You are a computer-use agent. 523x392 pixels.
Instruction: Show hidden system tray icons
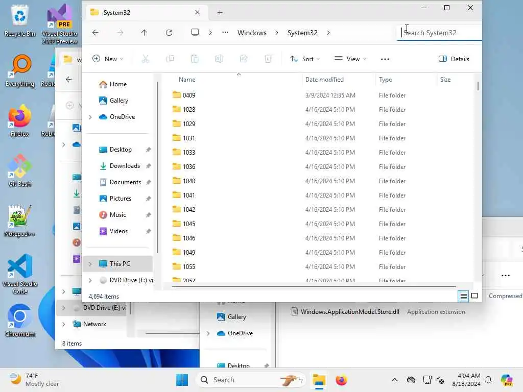pyautogui.click(x=395, y=380)
